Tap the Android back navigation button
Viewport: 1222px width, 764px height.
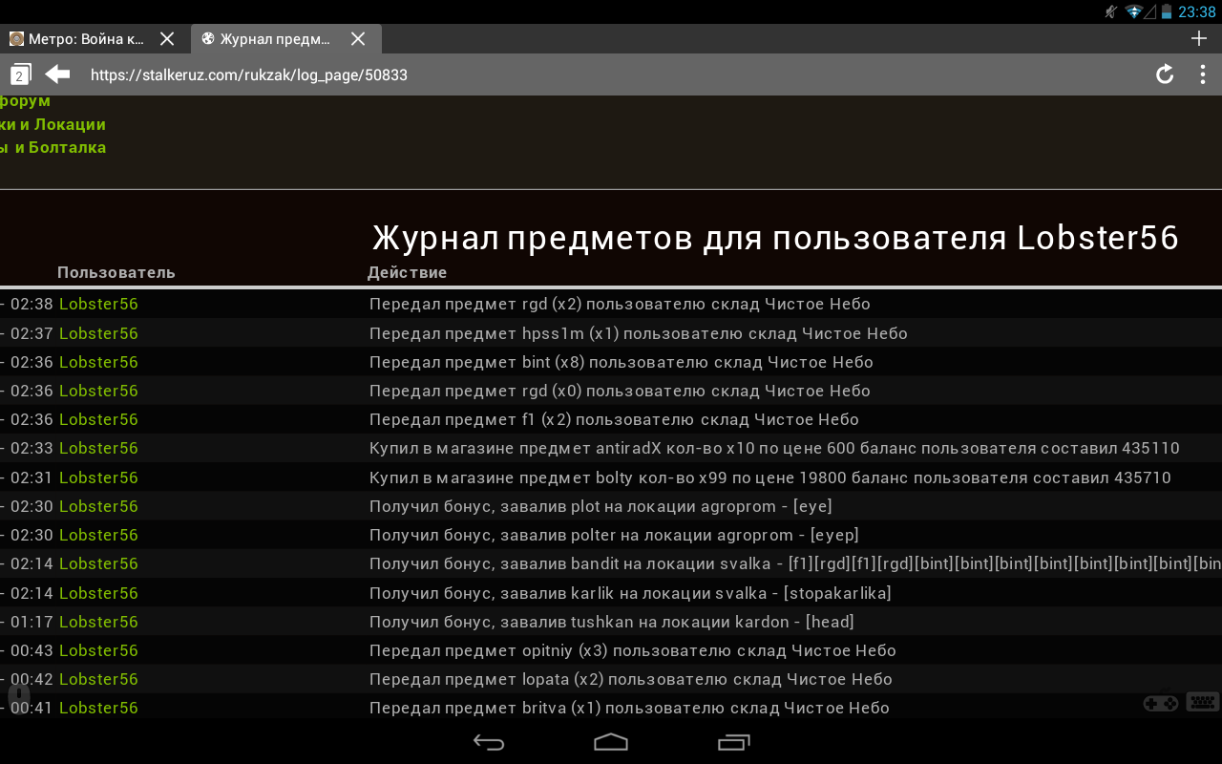pyautogui.click(x=489, y=743)
